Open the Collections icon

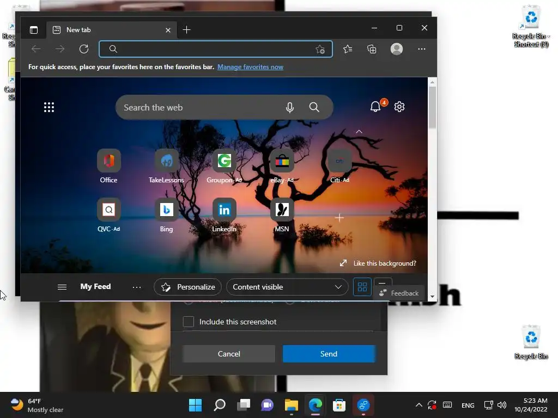pyautogui.click(x=372, y=49)
